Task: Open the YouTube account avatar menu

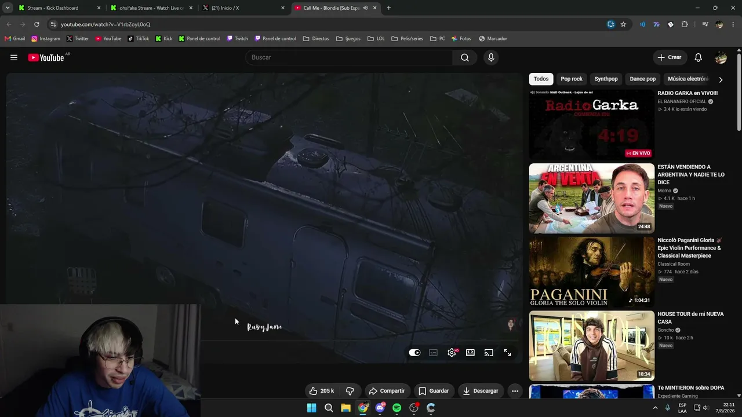Action: click(721, 57)
